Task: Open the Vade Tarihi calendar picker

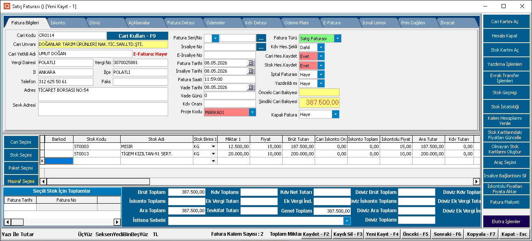Action: tap(251, 87)
